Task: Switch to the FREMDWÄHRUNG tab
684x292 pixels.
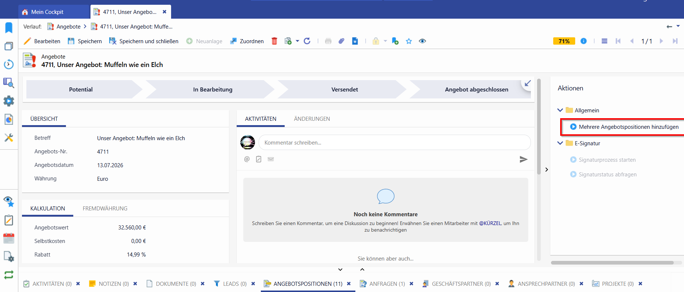Action: tap(105, 209)
